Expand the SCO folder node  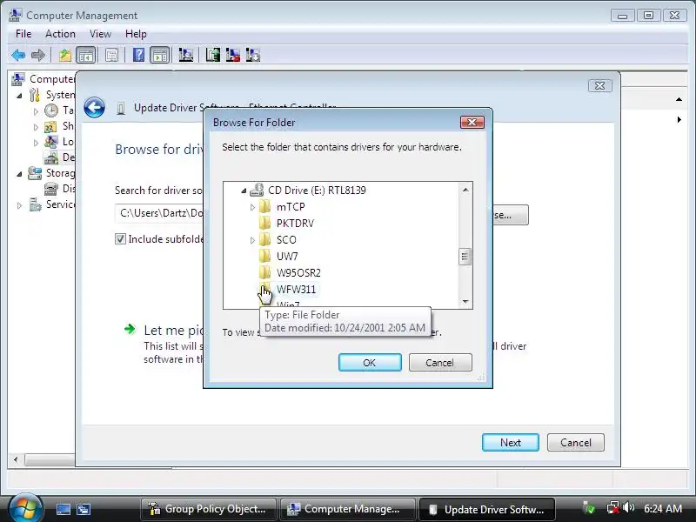pos(252,240)
